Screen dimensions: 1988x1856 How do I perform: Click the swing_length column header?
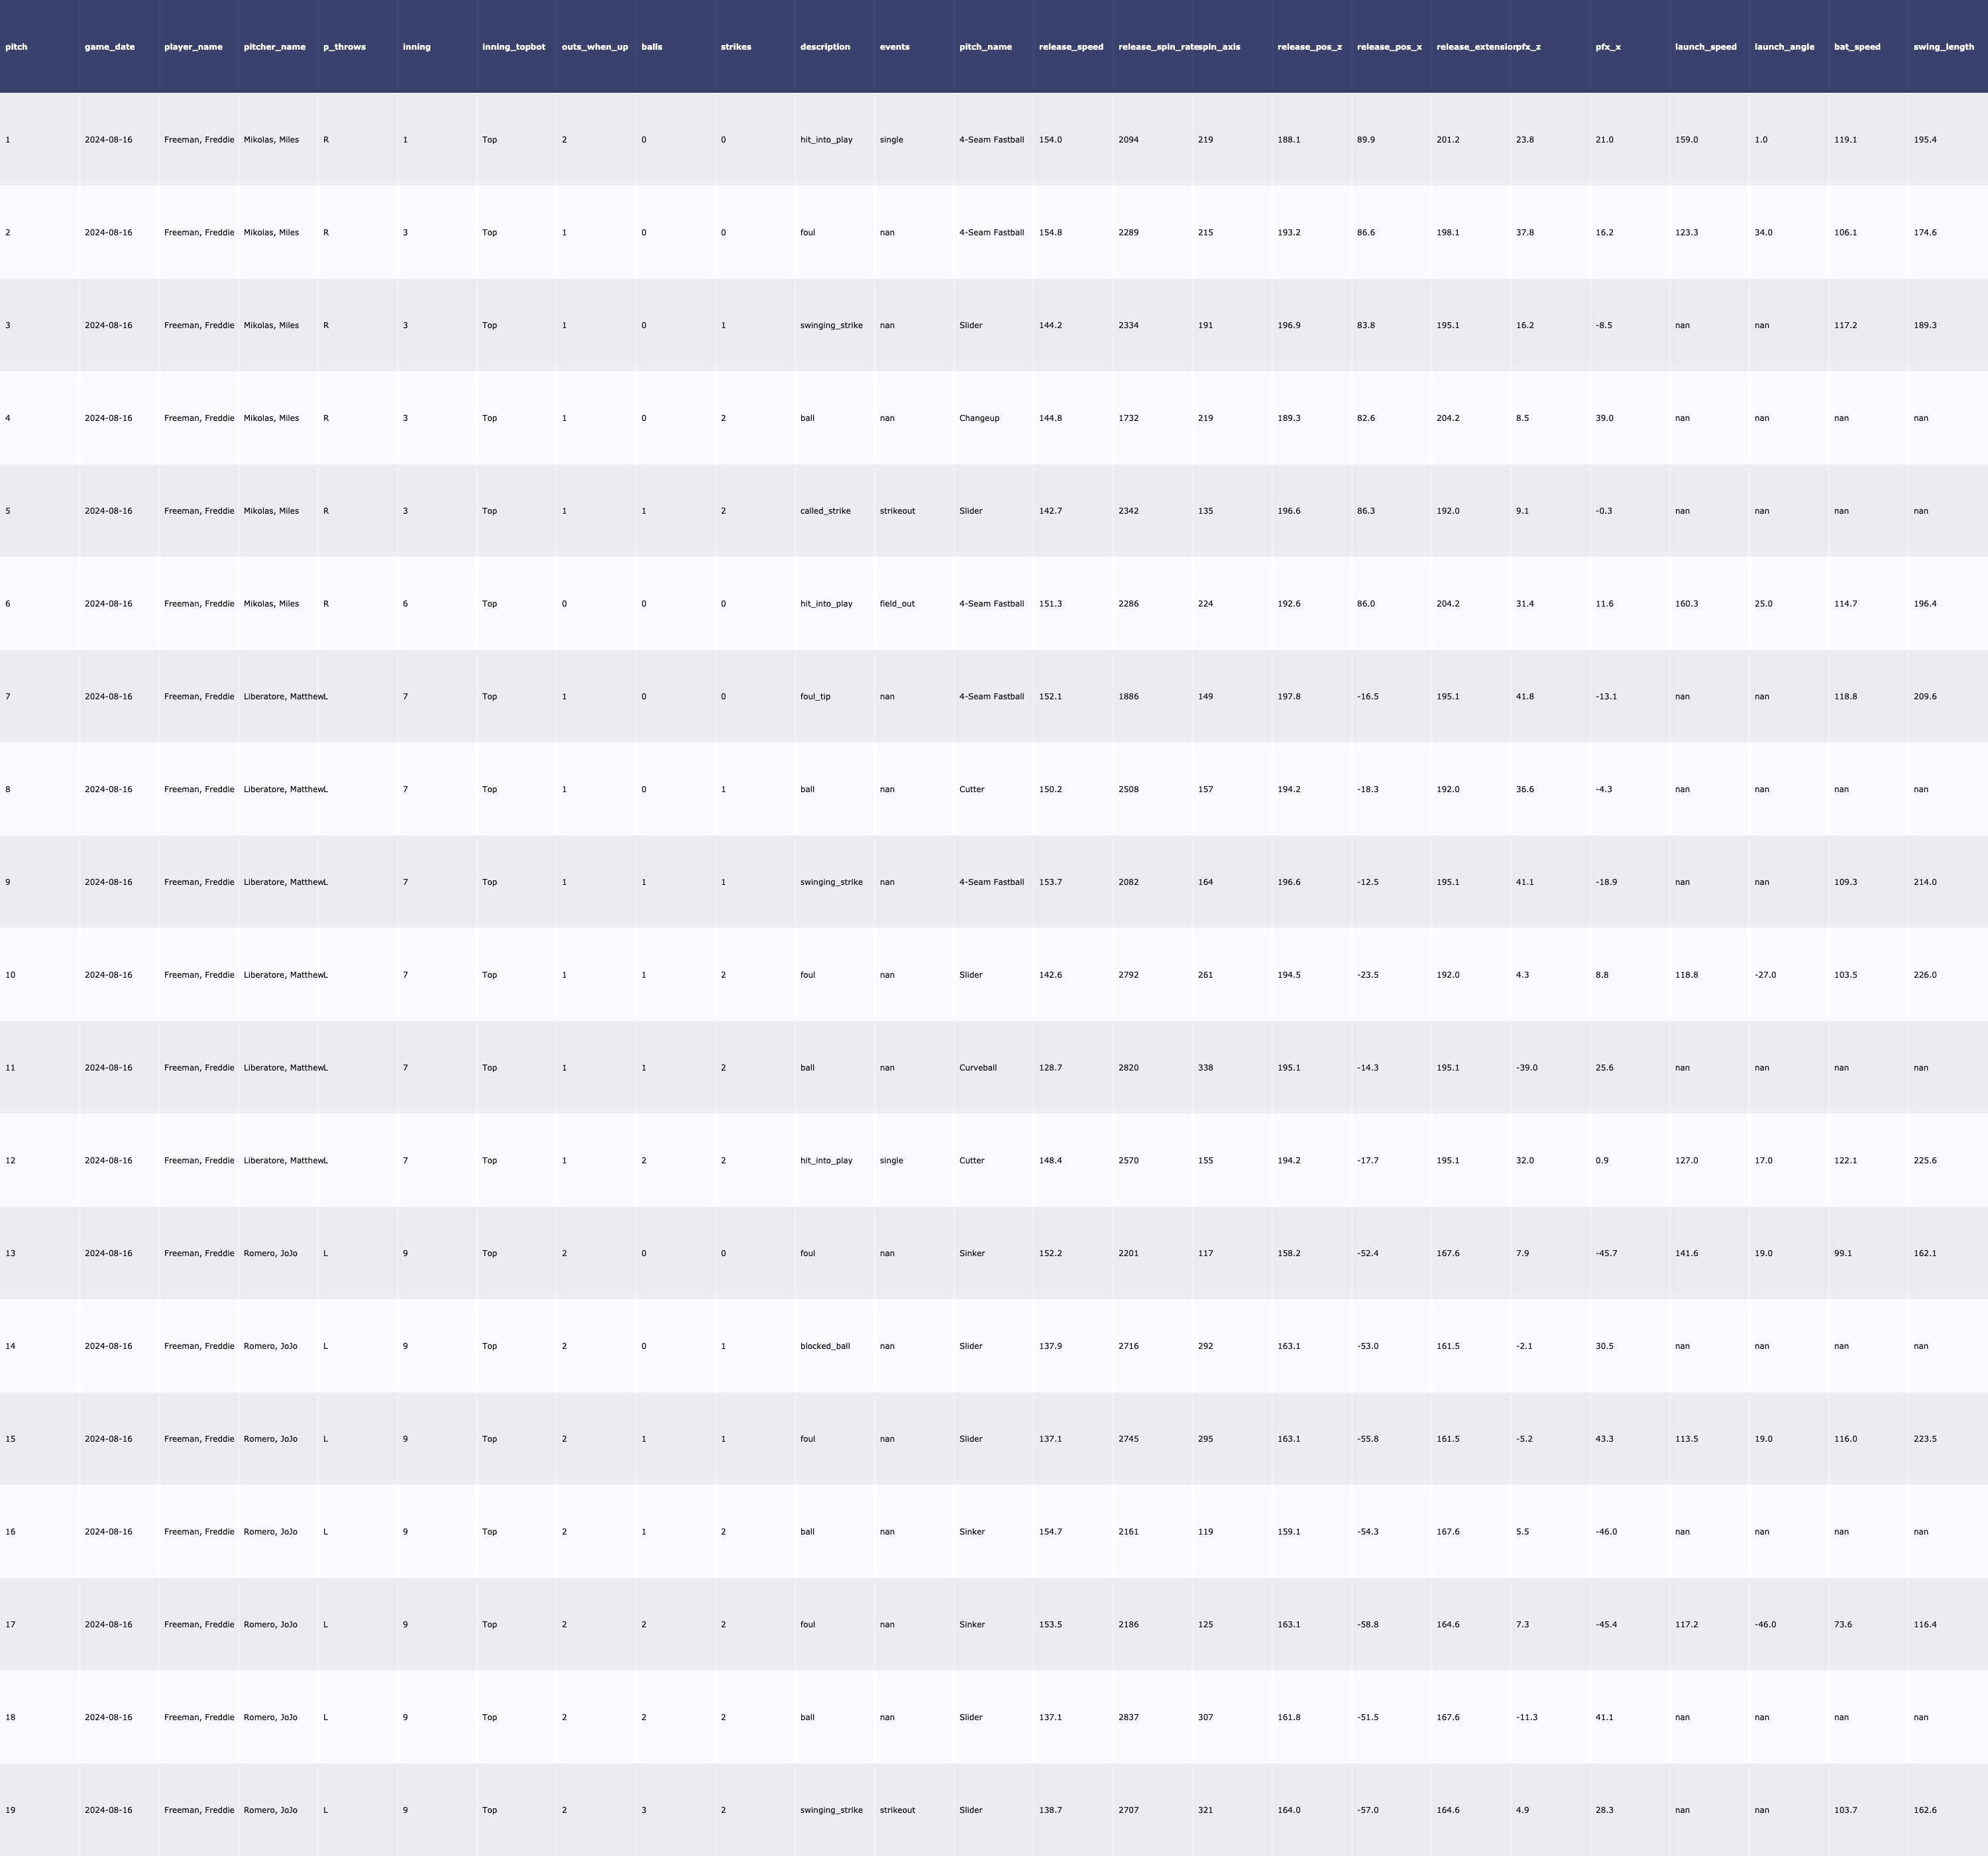pyautogui.click(x=1943, y=47)
